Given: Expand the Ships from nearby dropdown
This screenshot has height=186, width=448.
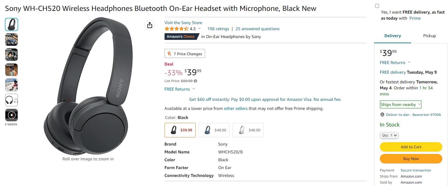Looking at the screenshot, I should 401,104.
